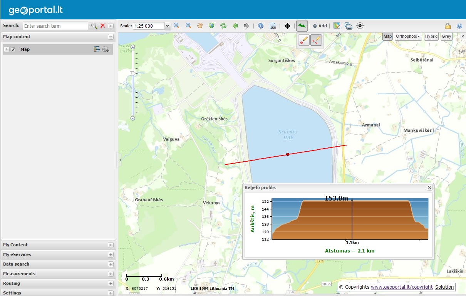Viewport: 466px width, 296px height.
Task: Click the identify info tool
Action: pyautogui.click(x=261, y=26)
